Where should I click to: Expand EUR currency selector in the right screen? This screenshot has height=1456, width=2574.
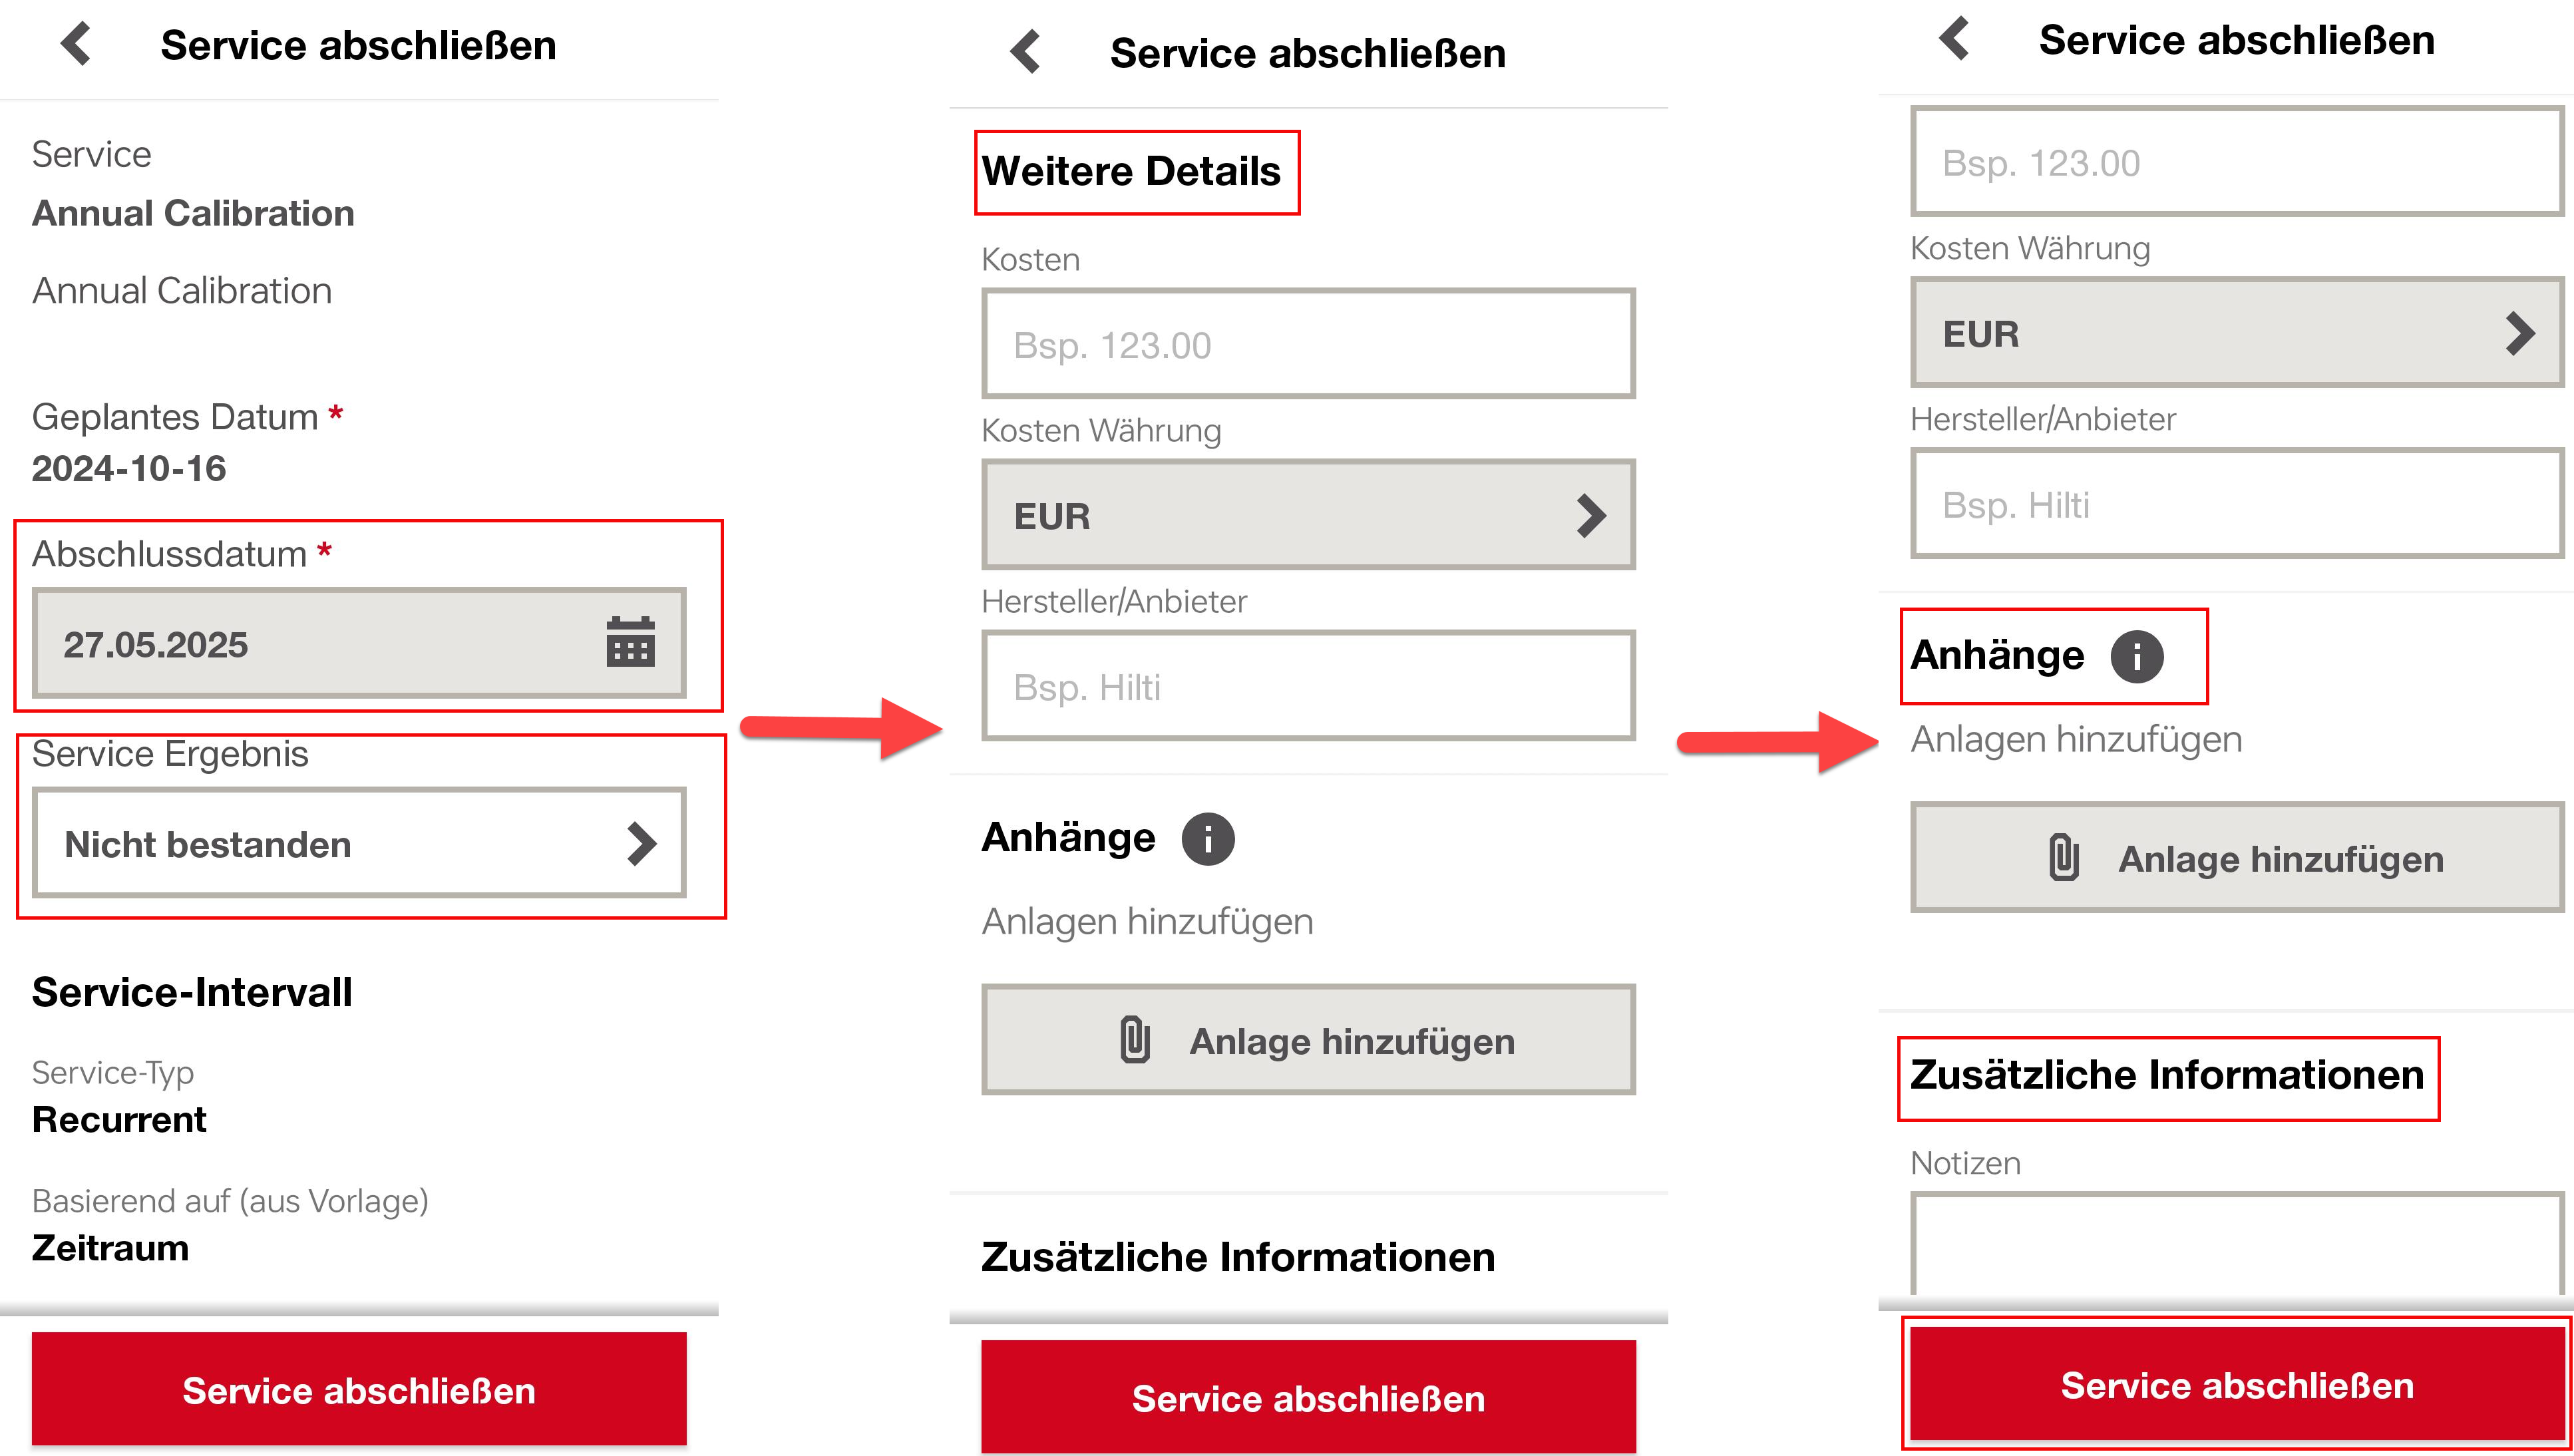2237,333
